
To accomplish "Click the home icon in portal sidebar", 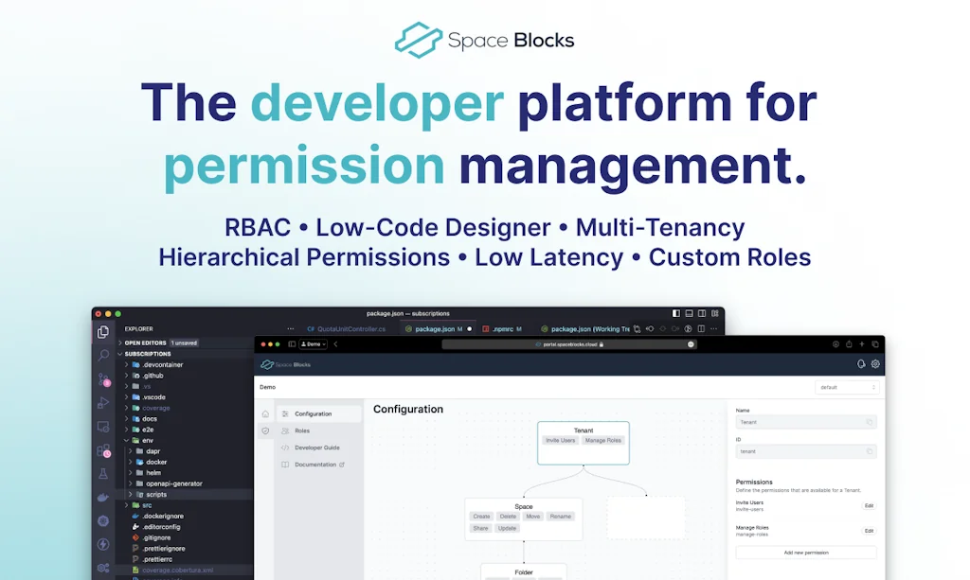I will (265, 413).
